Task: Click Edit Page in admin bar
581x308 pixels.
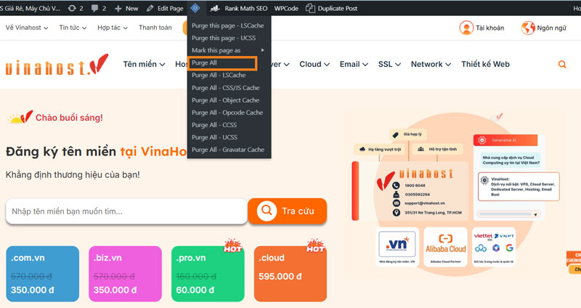Action: click(x=171, y=8)
